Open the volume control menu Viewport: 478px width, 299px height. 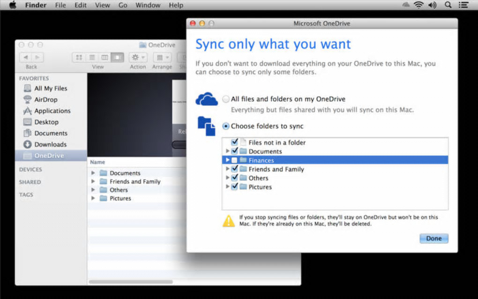tap(432, 5)
